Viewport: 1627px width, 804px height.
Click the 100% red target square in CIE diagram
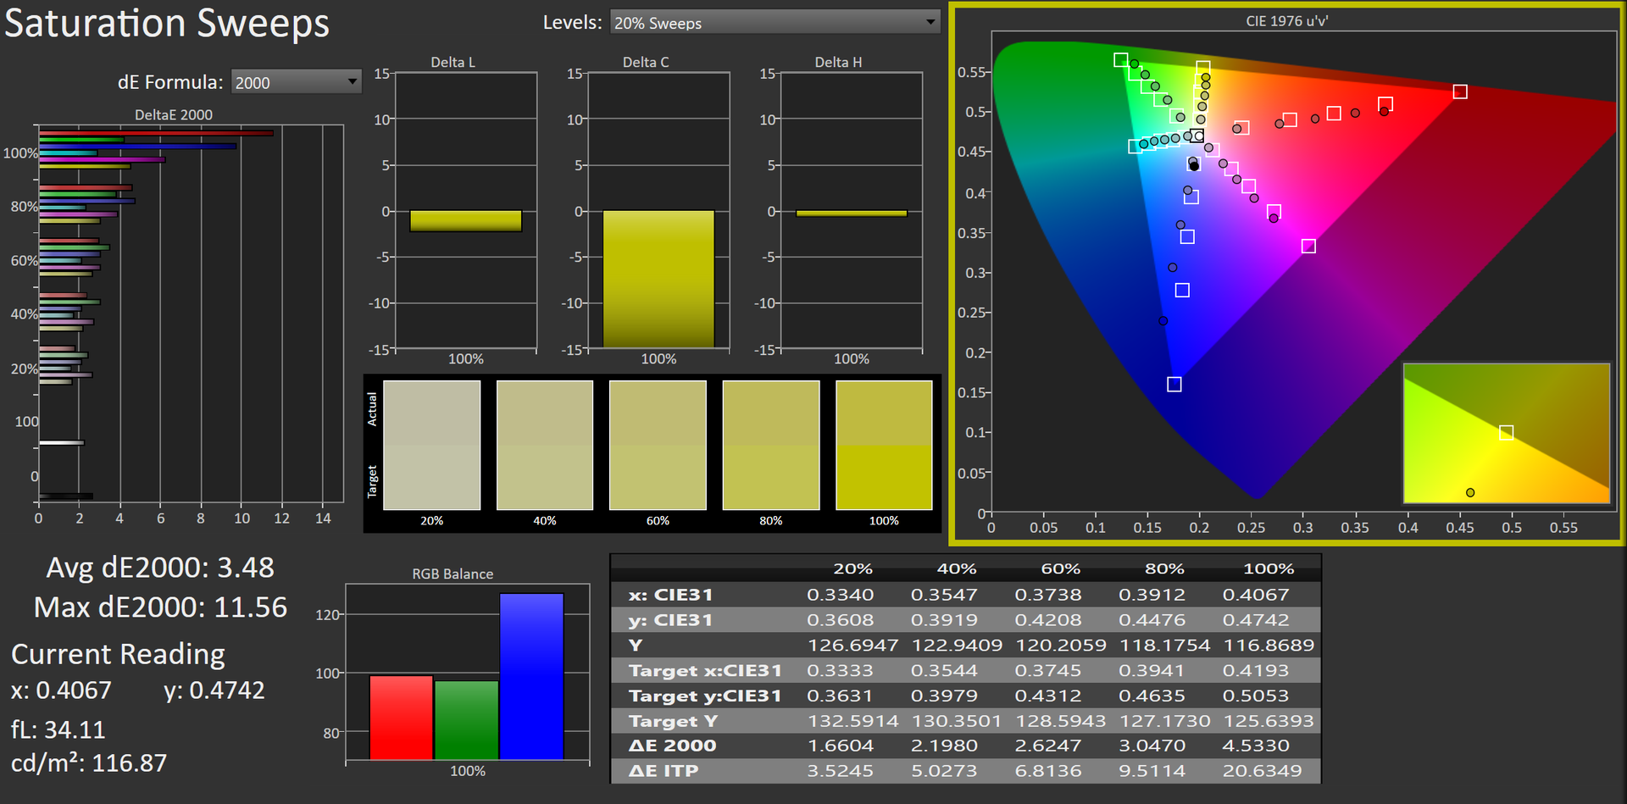[x=1460, y=91]
